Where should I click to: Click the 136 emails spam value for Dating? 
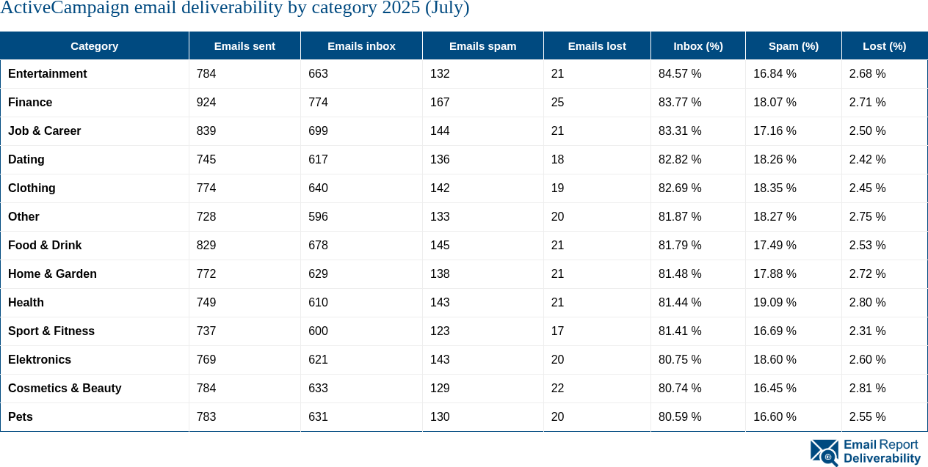pos(440,160)
